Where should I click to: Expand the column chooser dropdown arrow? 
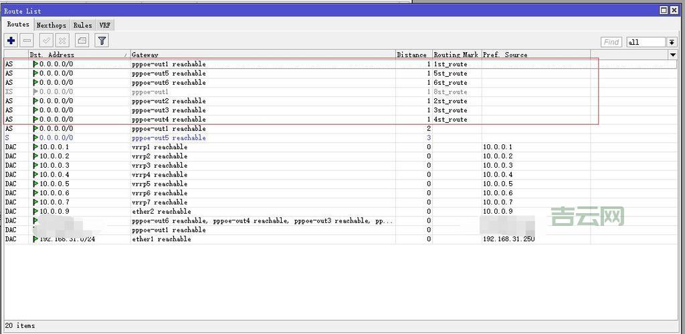click(672, 55)
